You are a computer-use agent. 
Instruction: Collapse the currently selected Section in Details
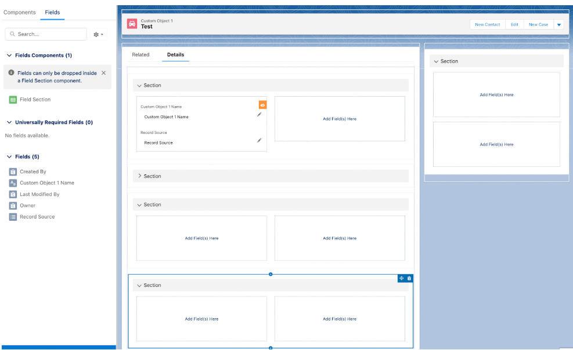pyautogui.click(x=139, y=286)
